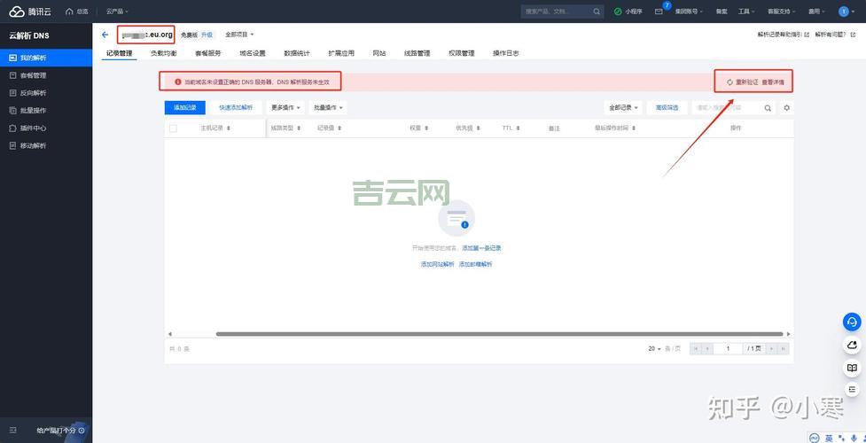Sort by 主机记录 column
Image resolution: width=866 pixels, height=443 pixels.
coord(215,128)
